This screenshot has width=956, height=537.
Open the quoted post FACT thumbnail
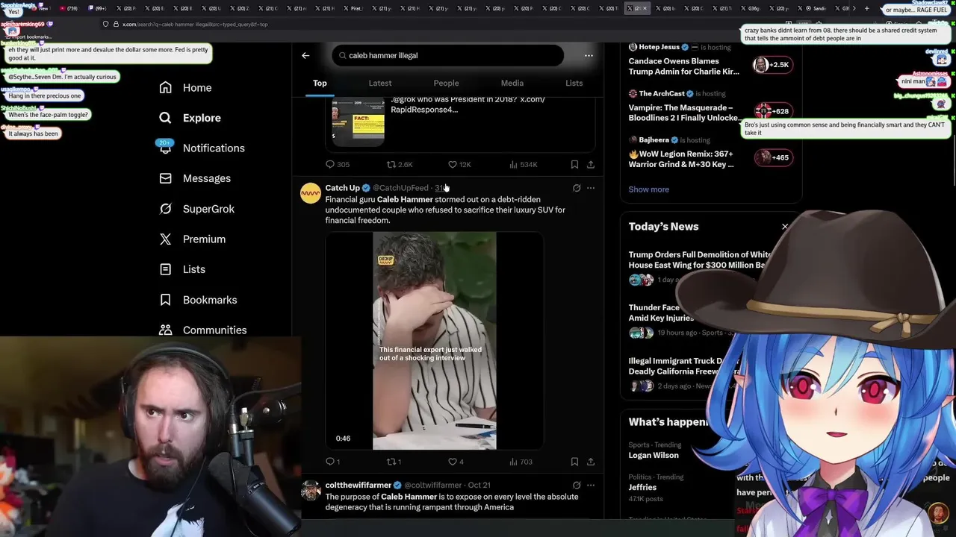coord(358,121)
